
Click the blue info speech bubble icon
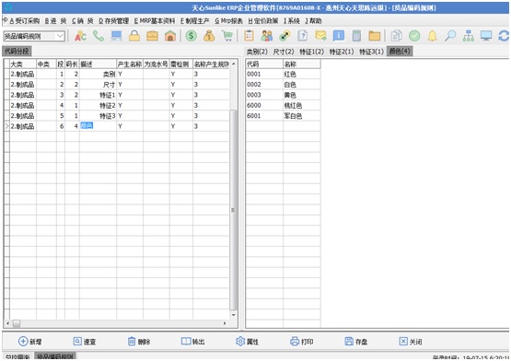[x=339, y=36]
